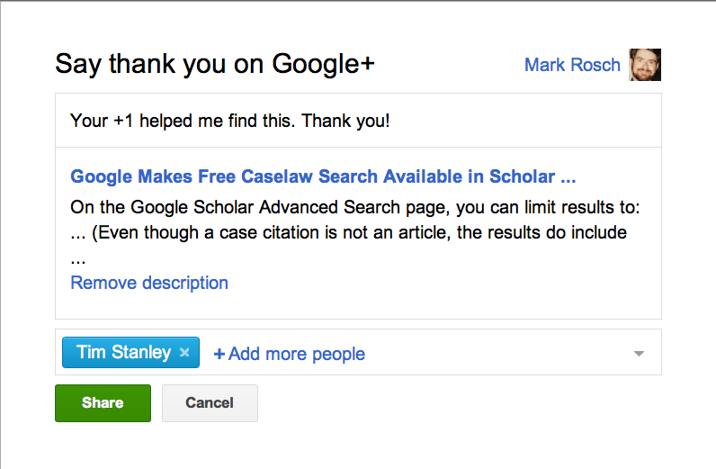Click the plus icon before Add more people
The width and height of the screenshot is (716, 469).
point(219,354)
